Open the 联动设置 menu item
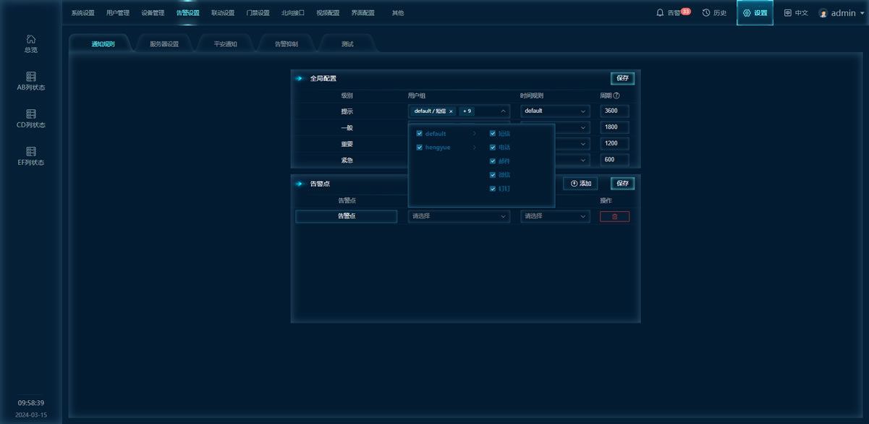The image size is (869, 424). [x=223, y=13]
